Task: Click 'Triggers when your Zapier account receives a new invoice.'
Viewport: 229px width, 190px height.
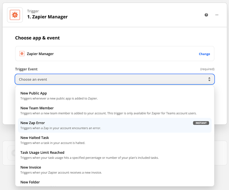Action: [x=61, y=172]
